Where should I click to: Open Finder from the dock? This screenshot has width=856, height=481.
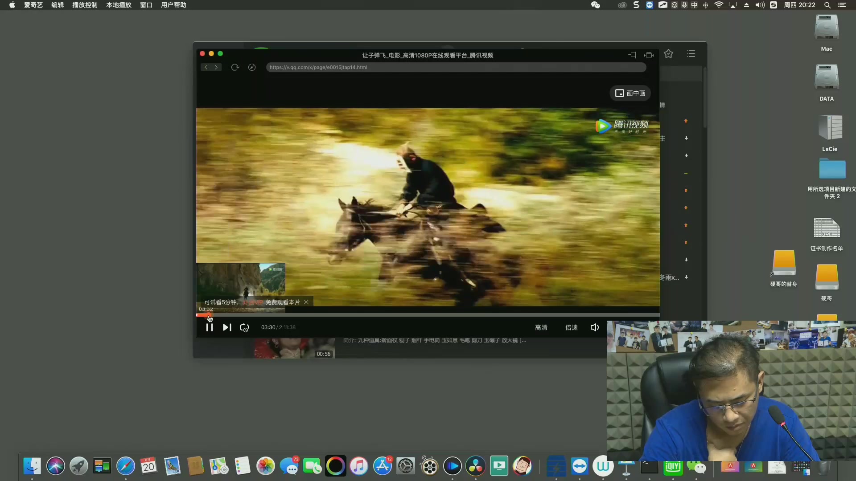(x=32, y=466)
